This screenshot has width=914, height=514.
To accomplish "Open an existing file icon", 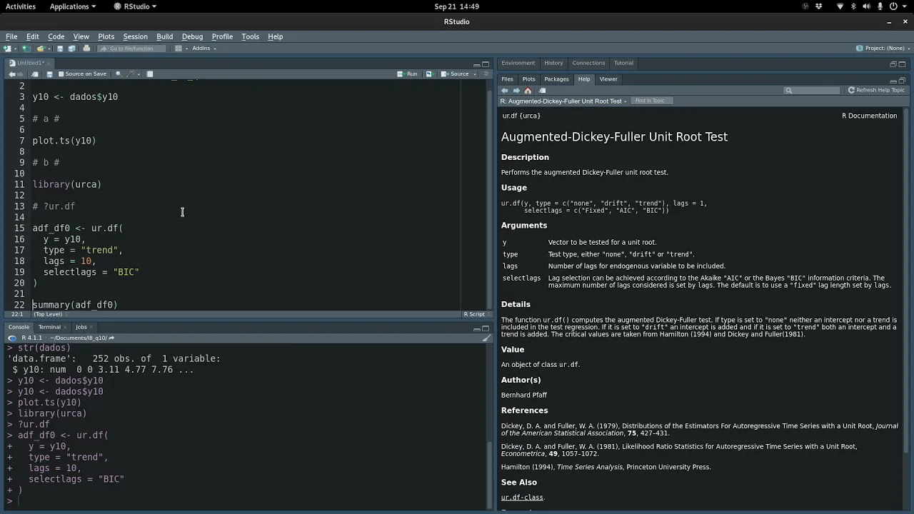I will [41, 49].
